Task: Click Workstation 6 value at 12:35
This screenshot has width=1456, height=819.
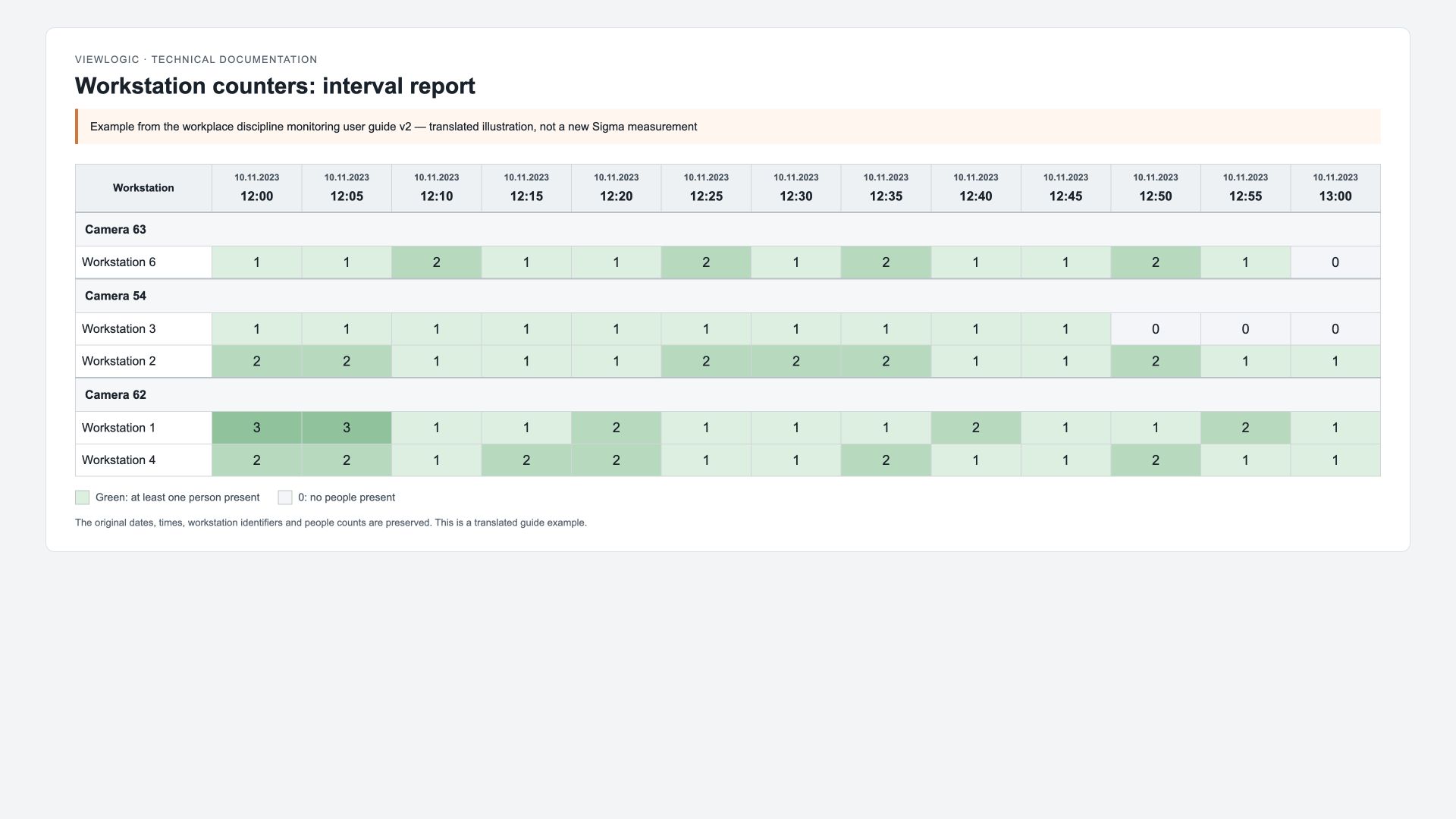Action: pos(886,262)
